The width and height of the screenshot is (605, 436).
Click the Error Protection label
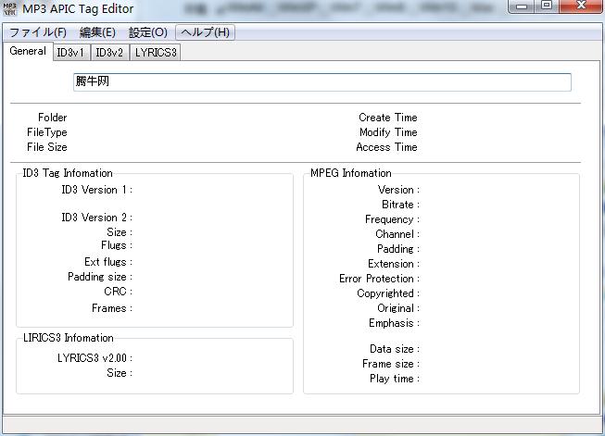pos(379,279)
